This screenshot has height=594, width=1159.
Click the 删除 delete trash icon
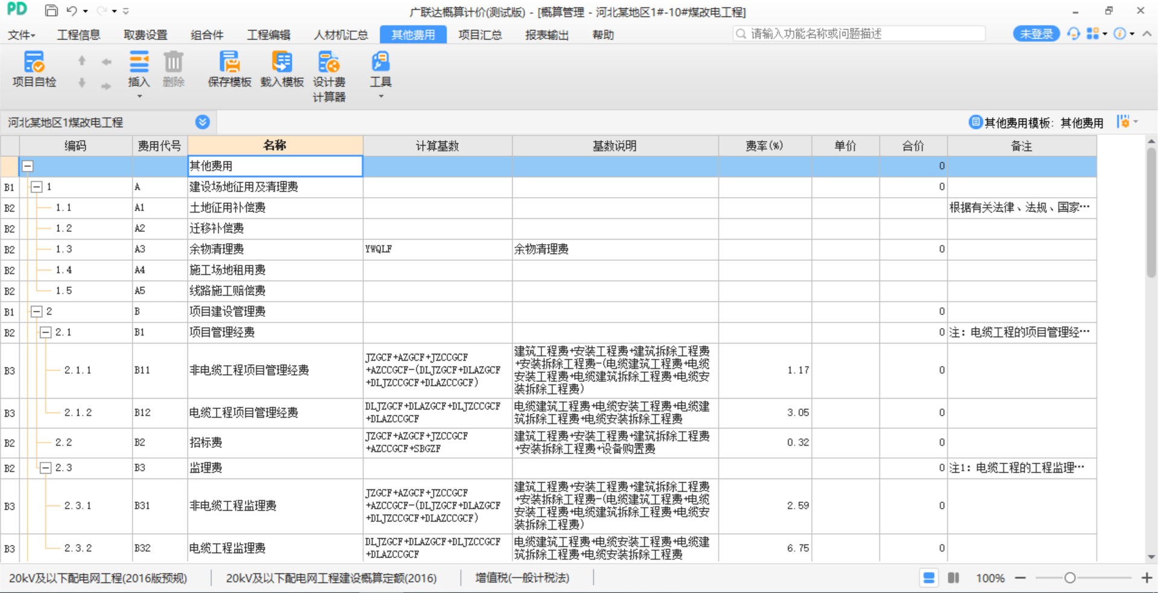(x=173, y=62)
